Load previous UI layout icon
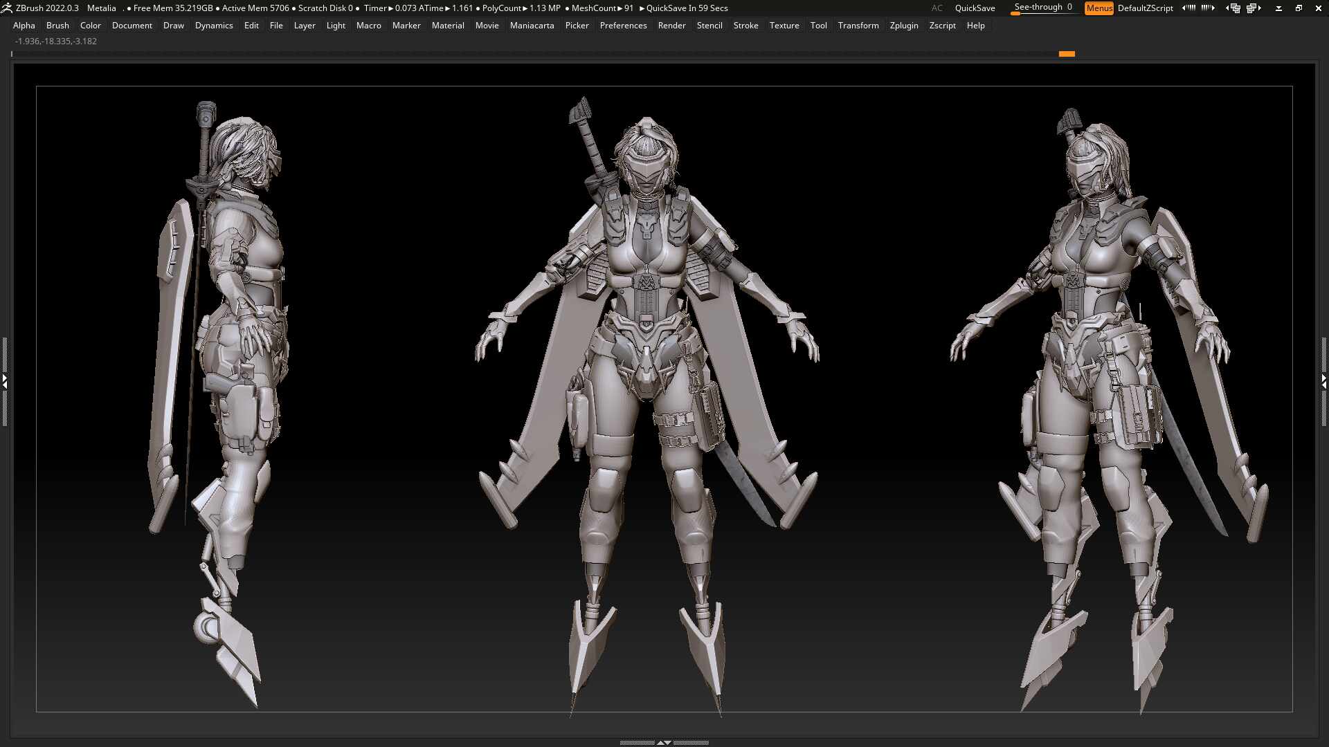The width and height of the screenshot is (1329, 747). click(x=1233, y=8)
